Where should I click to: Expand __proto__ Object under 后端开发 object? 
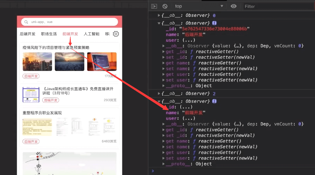[163, 86]
